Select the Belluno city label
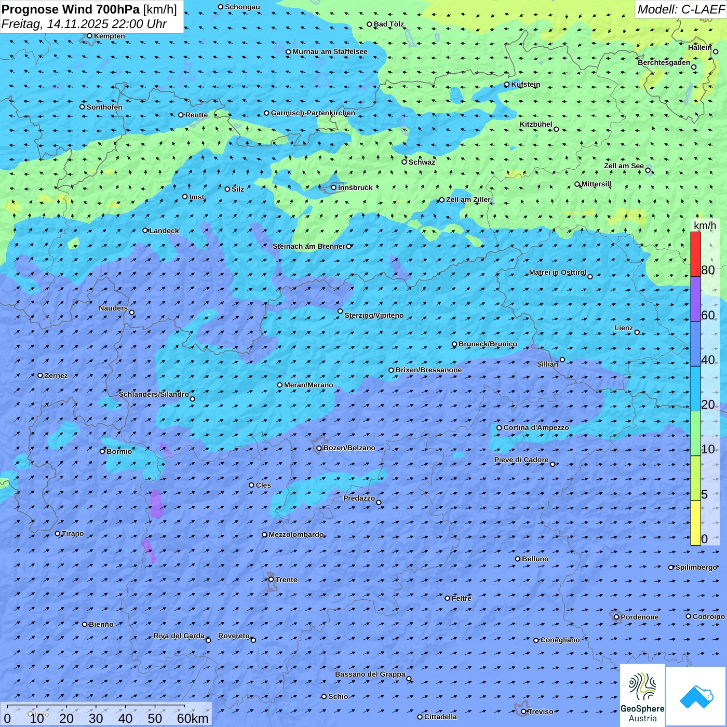The width and height of the screenshot is (727, 727). 535,559
